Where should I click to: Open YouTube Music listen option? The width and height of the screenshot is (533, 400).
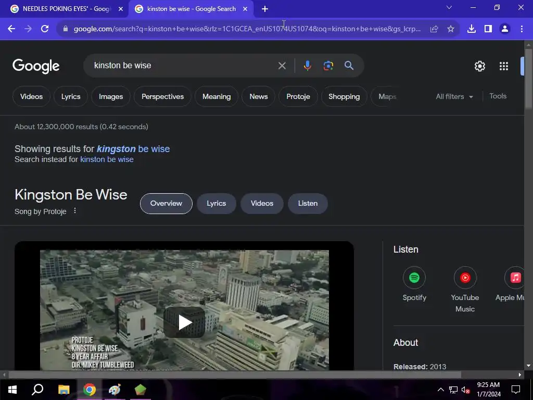[465, 290]
